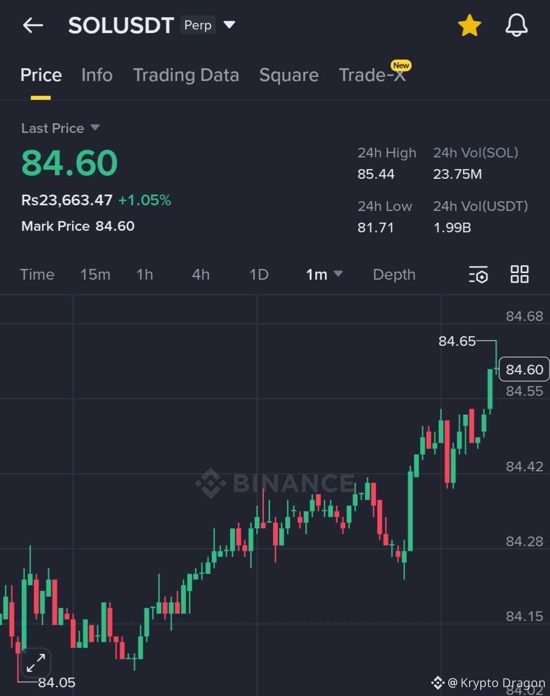This screenshot has height=696, width=550.
Task: Switch to the Depth chart
Action: point(394,275)
